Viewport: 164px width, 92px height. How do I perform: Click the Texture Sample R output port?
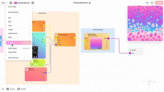[108, 41]
